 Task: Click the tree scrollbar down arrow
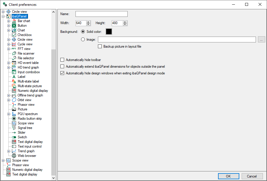tap(53, 178)
